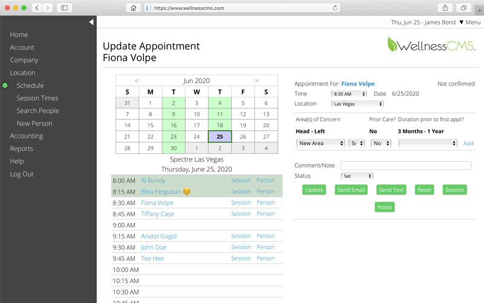This screenshot has height=303, width=484.
Task: Click the Add link for area of concern
Action: (x=468, y=144)
